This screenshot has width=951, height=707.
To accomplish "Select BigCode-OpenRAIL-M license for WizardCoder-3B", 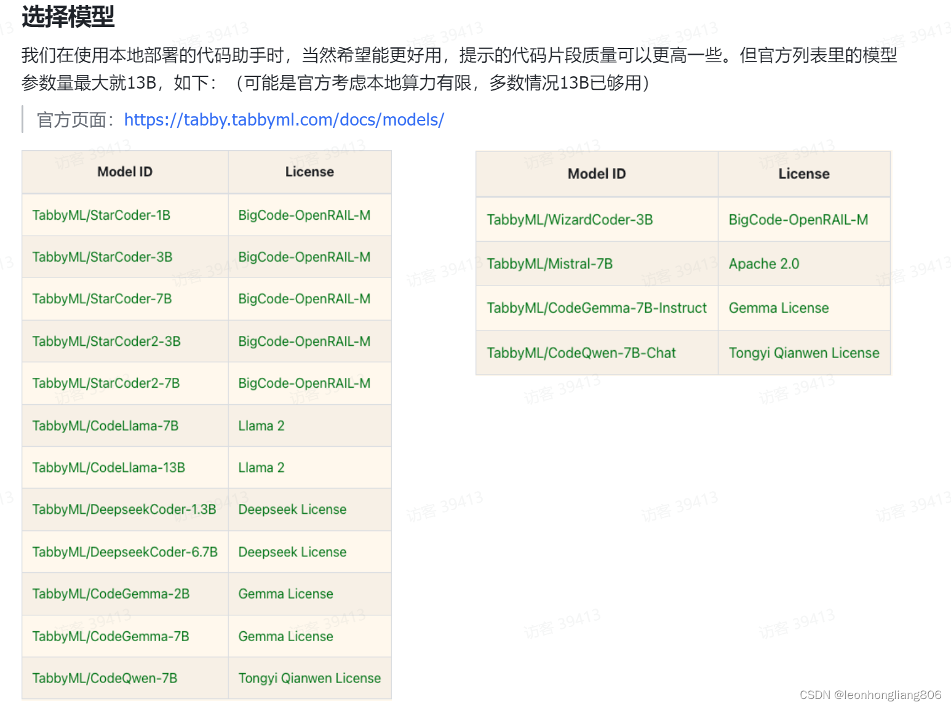I will 798,220.
